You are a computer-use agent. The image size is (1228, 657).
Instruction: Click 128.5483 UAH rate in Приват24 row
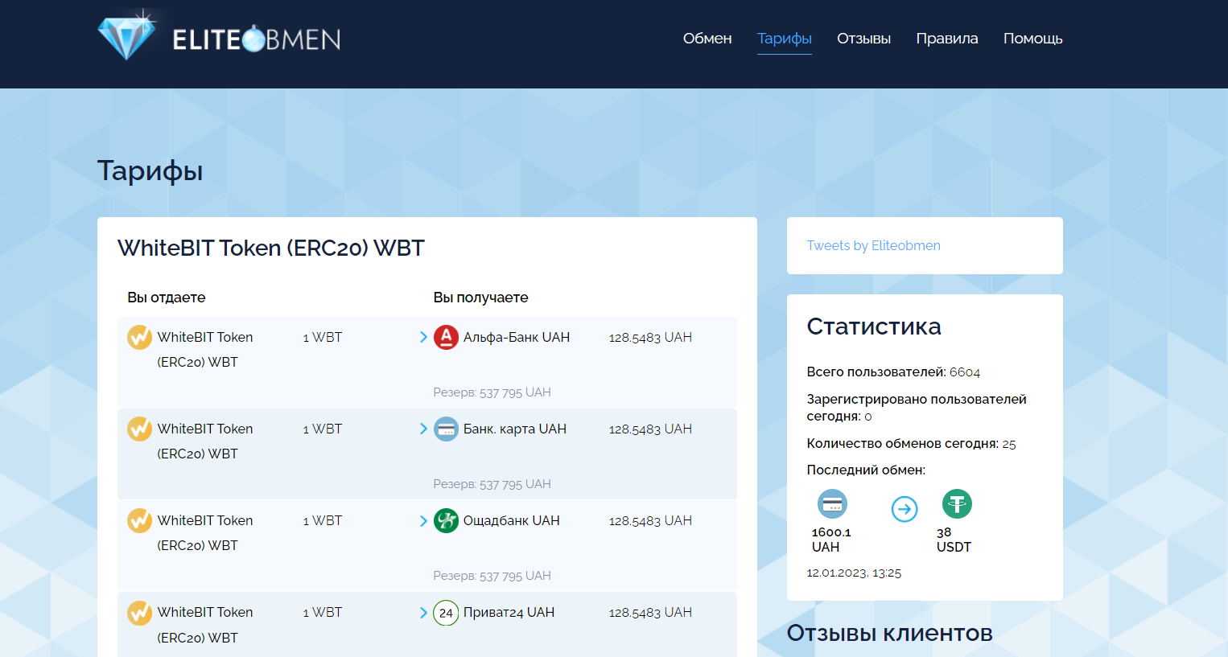pyautogui.click(x=650, y=613)
